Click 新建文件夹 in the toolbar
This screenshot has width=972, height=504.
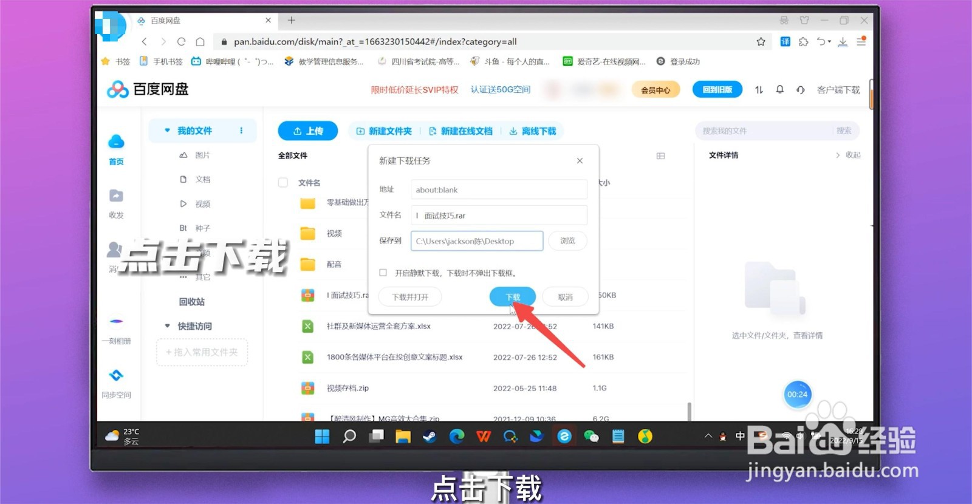pyautogui.click(x=384, y=131)
